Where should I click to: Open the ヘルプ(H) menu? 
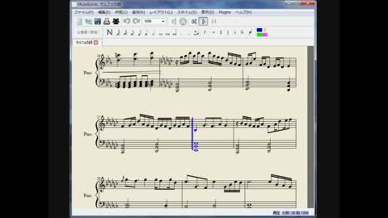(x=243, y=12)
